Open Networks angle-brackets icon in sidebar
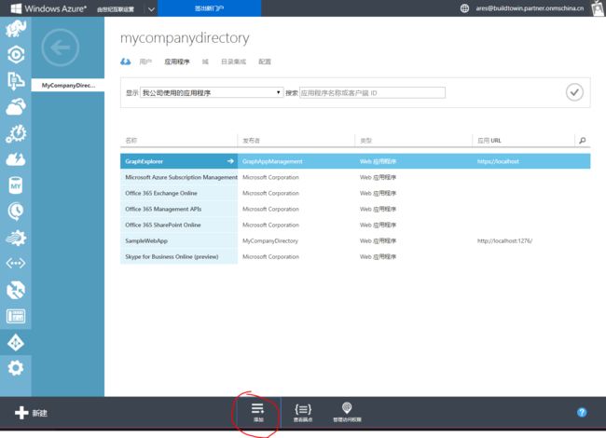 pyautogui.click(x=16, y=264)
